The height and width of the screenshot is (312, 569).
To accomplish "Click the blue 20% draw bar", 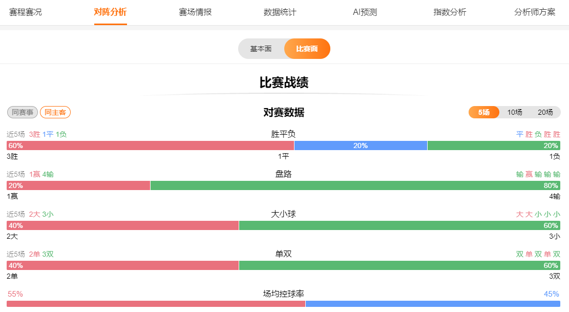I will click(x=361, y=145).
